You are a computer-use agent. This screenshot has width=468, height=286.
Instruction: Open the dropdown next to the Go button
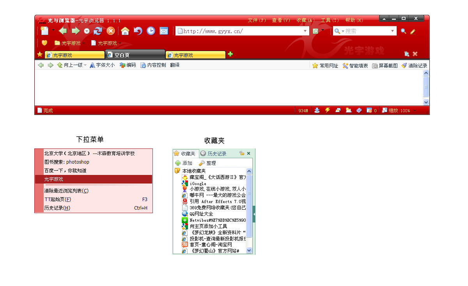point(323,30)
